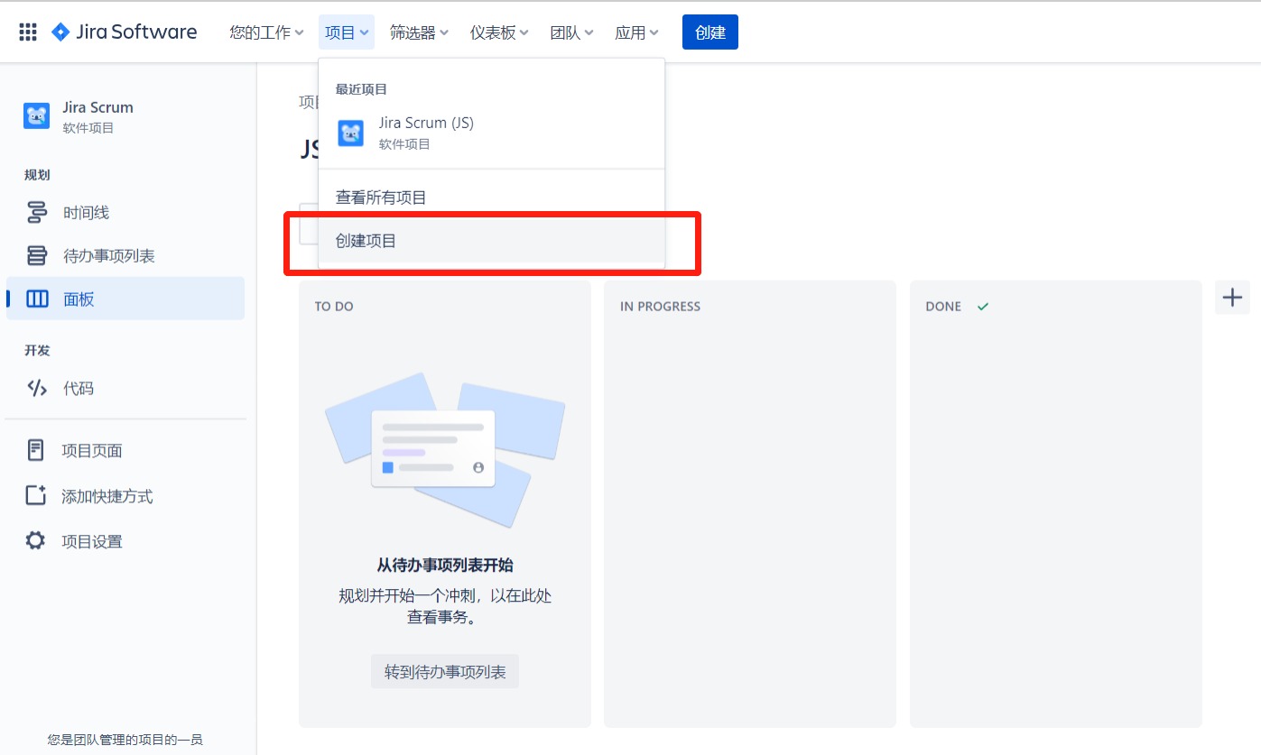The width and height of the screenshot is (1261, 755).
Task: Click the 转到待办事项列表 button
Action: tap(444, 670)
